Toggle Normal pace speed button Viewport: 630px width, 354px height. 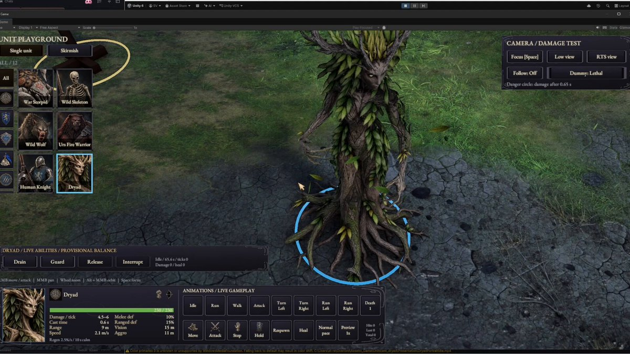coord(325,330)
